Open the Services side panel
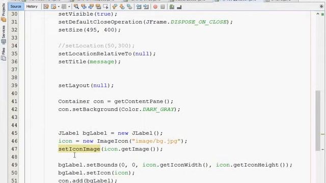The width and height of the screenshot is (326, 183). pyautogui.click(x=4, y=35)
